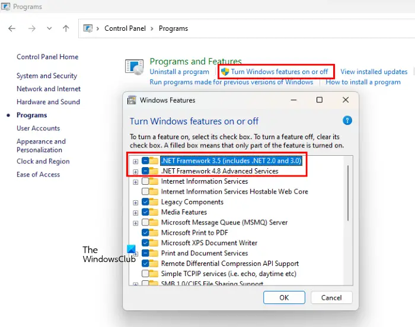Viewport: 415px width, 327px height.
Task: Open the chevron after Control Panel breadcrumb
Action: tap(152, 28)
